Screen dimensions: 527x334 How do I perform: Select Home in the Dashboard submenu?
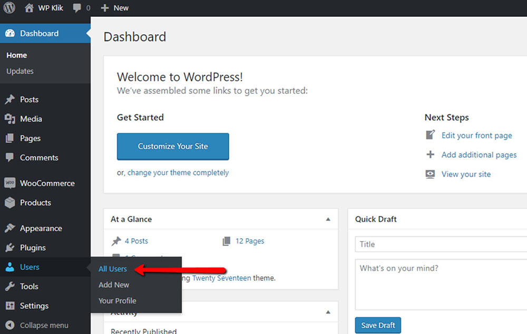coord(16,55)
